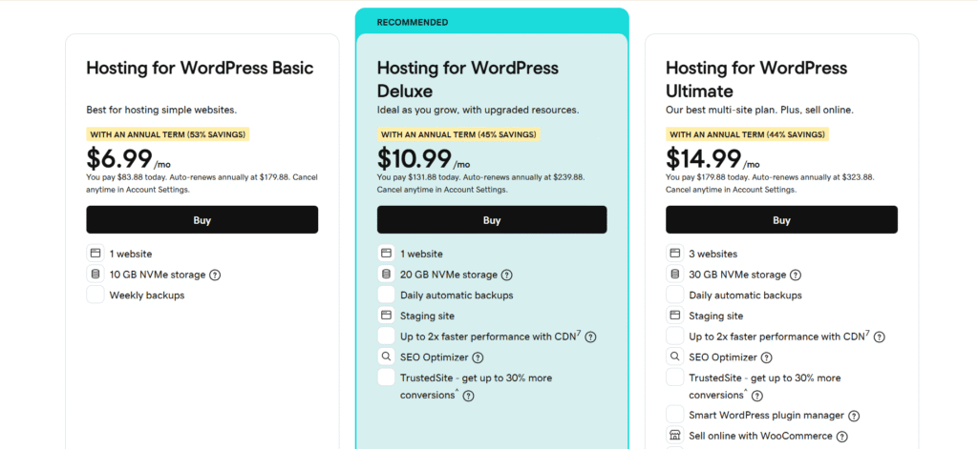This screenshot has height=449, width=978.
Task: Open SEO Optimizer help icon in Deluxe plan
Action: 478,357
